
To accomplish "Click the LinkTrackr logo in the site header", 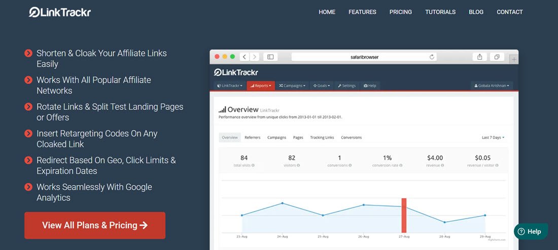I will (x=60, y=12).
